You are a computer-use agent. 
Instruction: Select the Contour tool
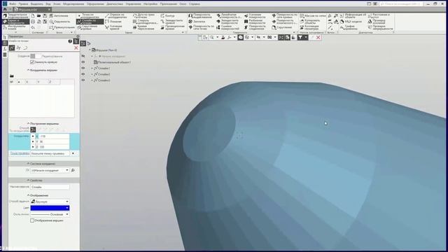click(168, 15)
